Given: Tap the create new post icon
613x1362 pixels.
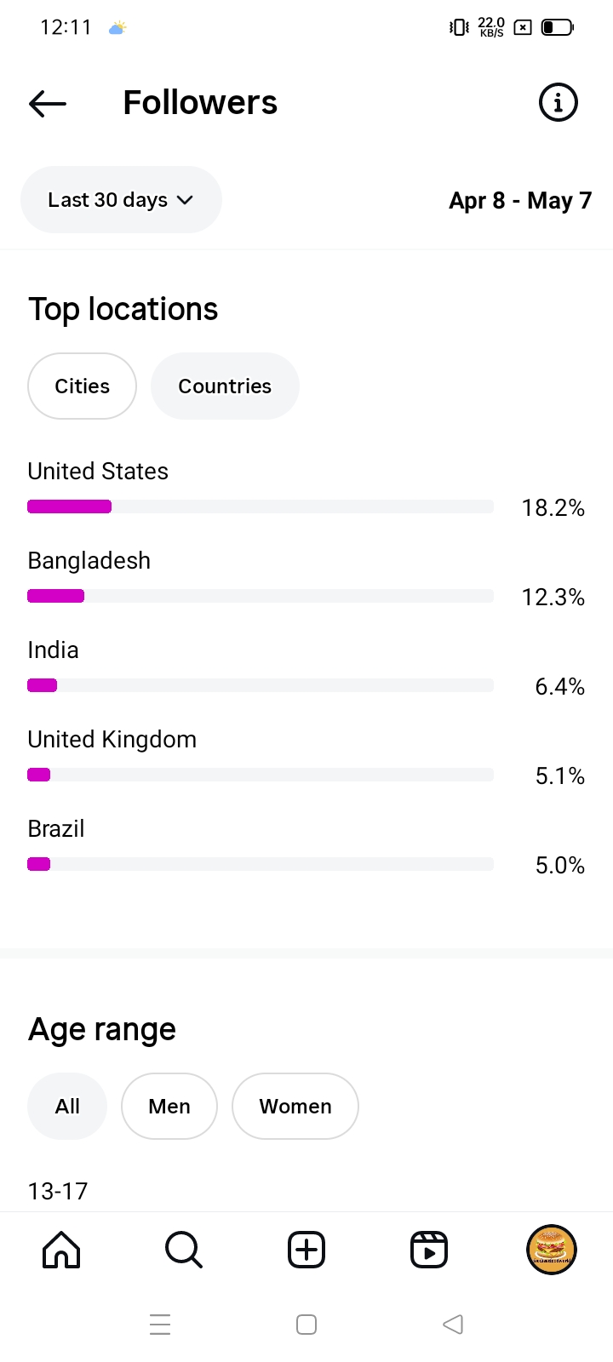Looking at the screenshot, I should [306, 1250].
